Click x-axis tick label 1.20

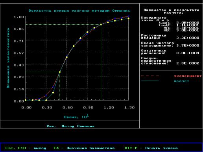109,108
